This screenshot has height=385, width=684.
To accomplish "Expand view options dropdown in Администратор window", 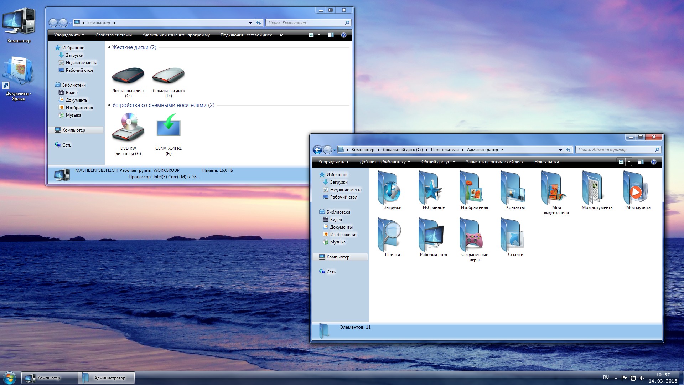I will 629,162.
